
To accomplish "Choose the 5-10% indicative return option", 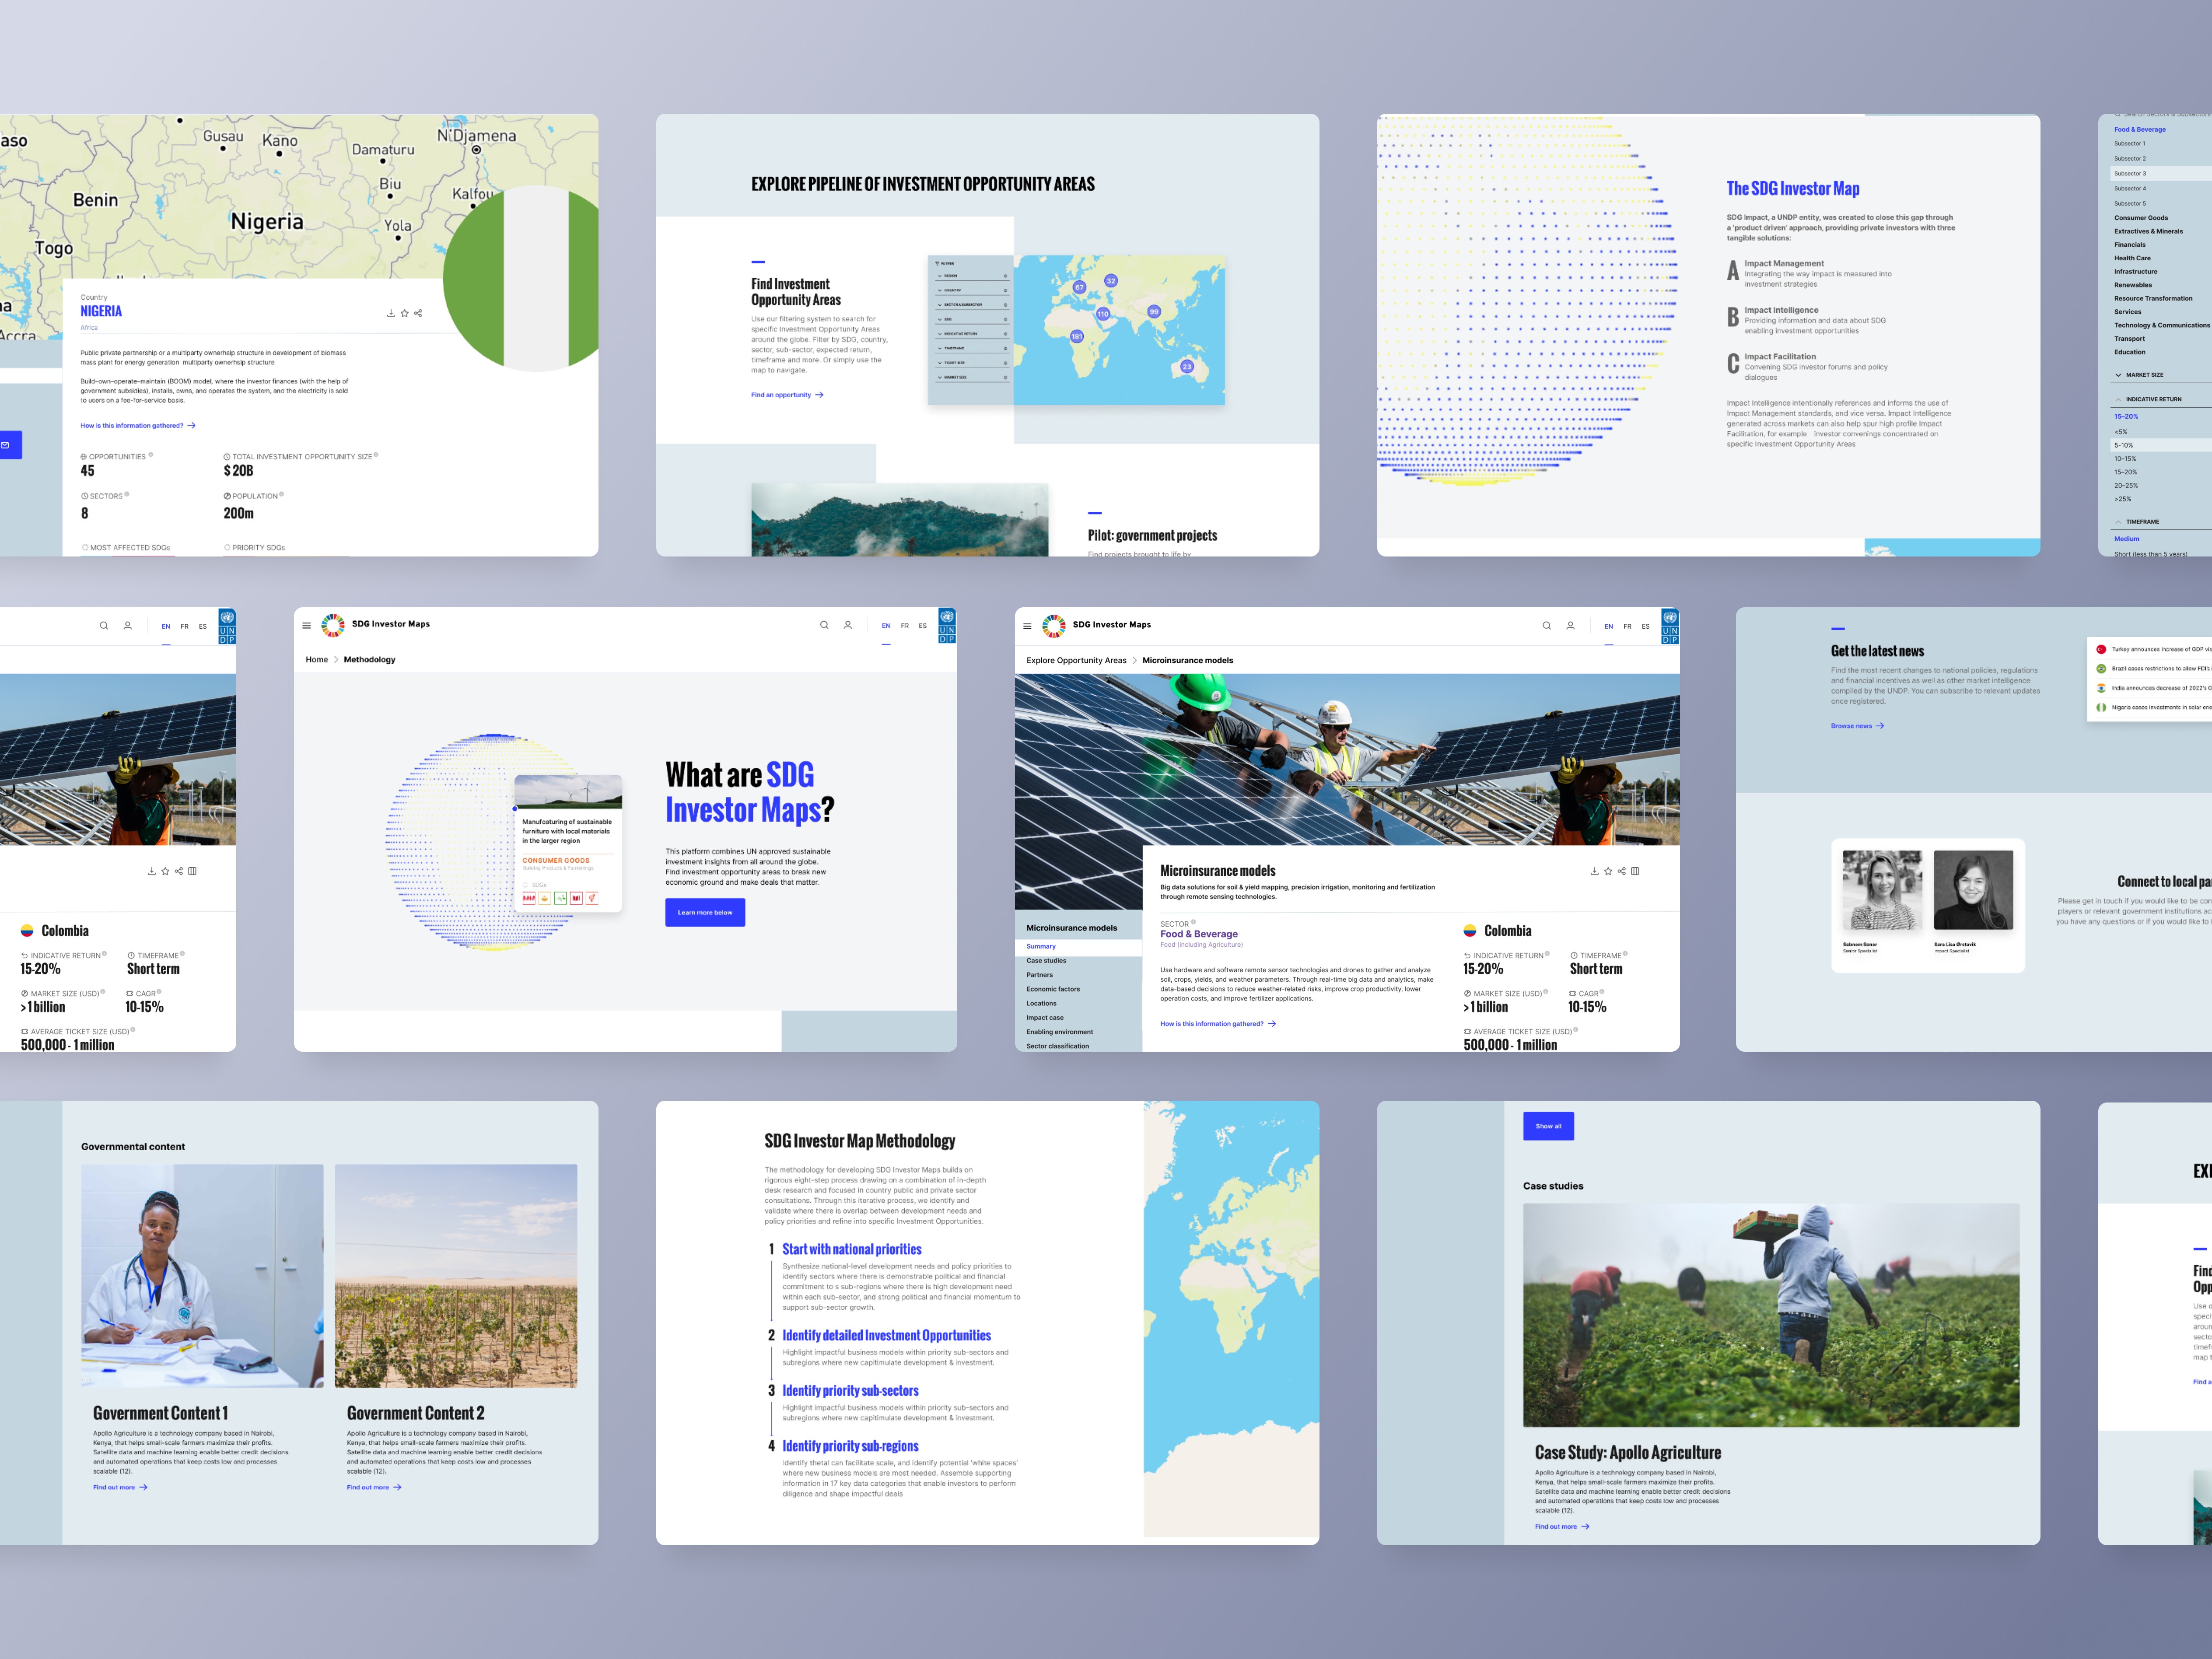I will (2123, 445).
